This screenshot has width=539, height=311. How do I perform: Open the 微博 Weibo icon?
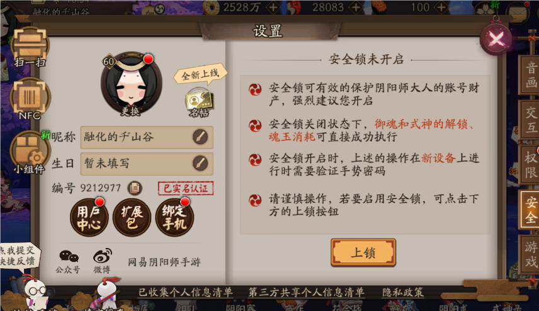(x=102, y=261)
